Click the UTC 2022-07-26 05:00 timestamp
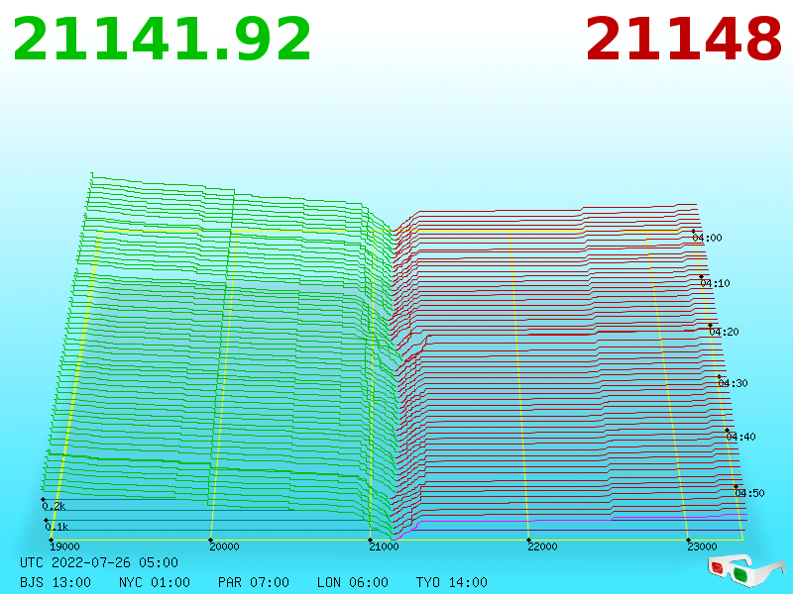The height and width of the screenshot is (594, 793). 99,562
